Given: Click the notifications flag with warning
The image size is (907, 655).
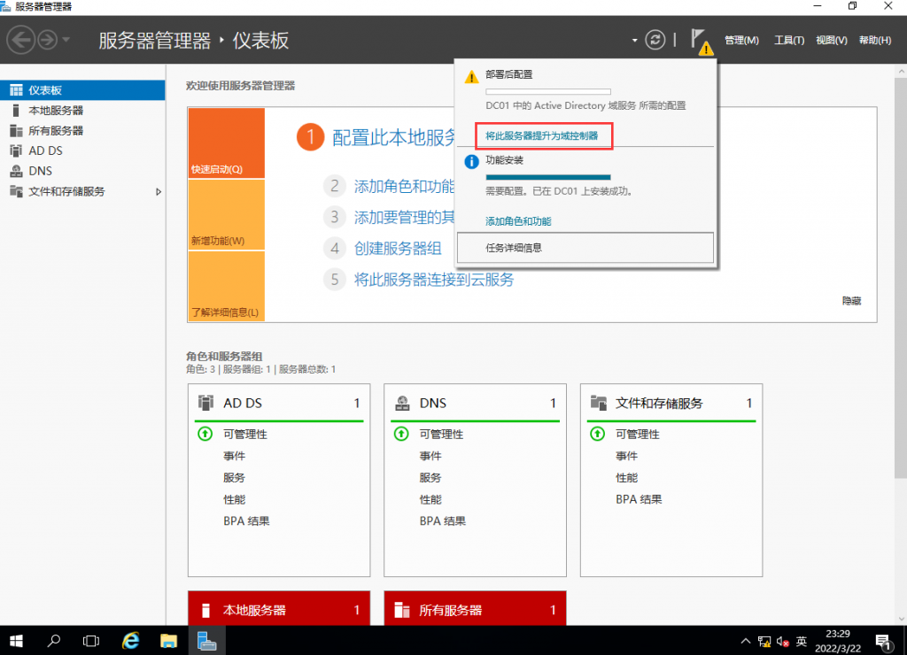Looking at the screenshot, I should (702, 42).
